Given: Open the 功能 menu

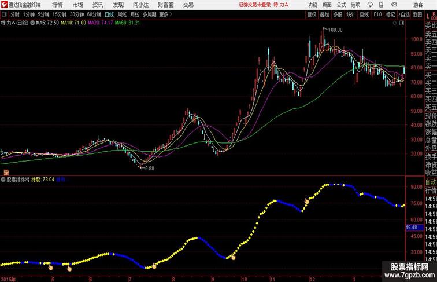Looking at the screenshot, I should coord(312,5).
